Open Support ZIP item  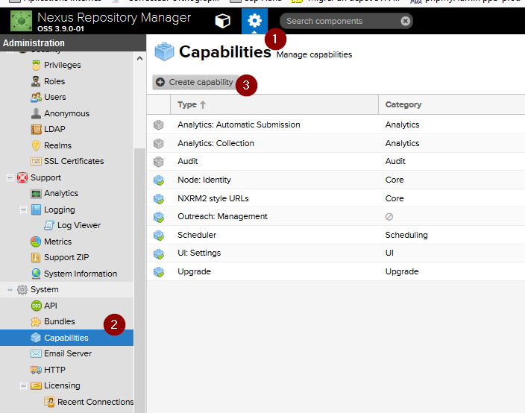click(66, 257)
